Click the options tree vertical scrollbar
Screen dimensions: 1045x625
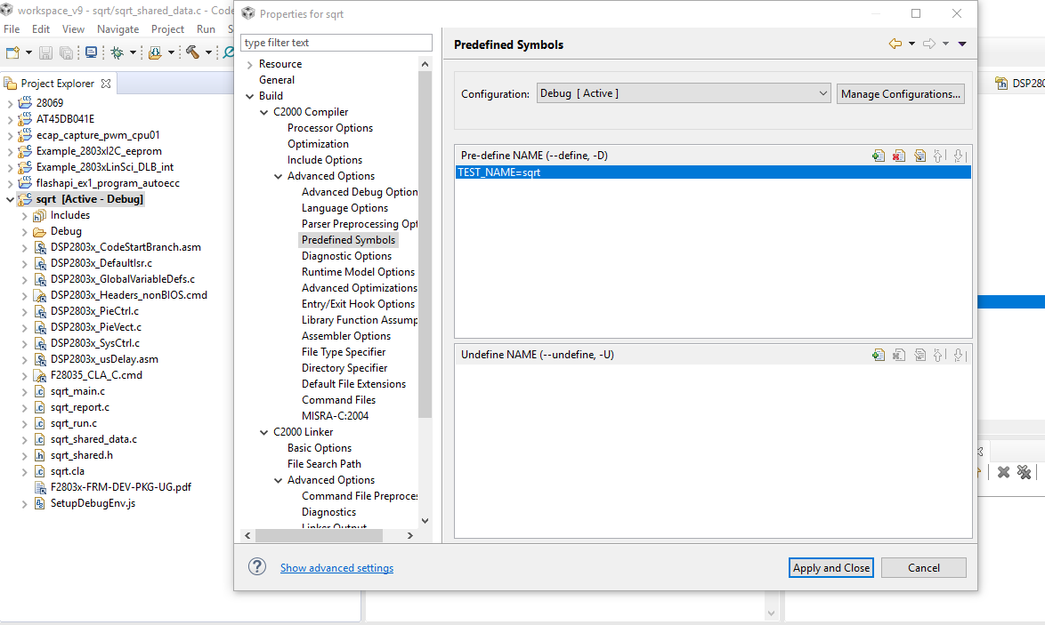point(425,245)
